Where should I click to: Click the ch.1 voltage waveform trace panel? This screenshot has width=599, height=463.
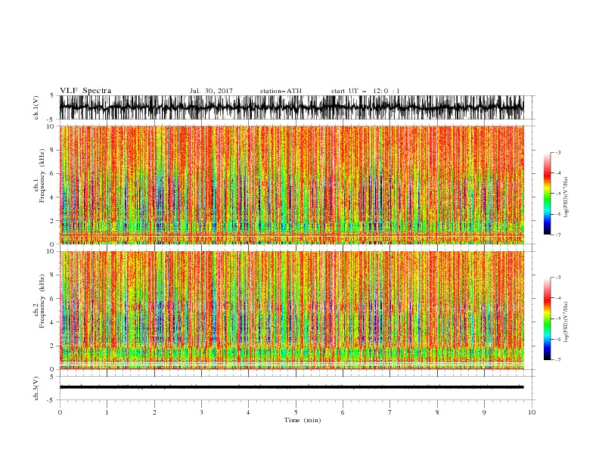292,107
